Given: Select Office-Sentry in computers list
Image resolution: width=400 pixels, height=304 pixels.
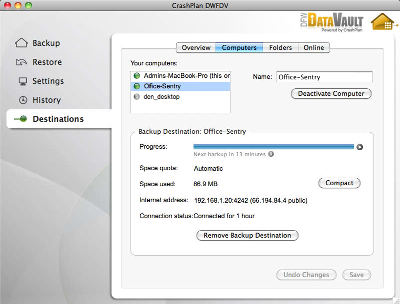Looking at the screenshot, I should click(180, 86).
